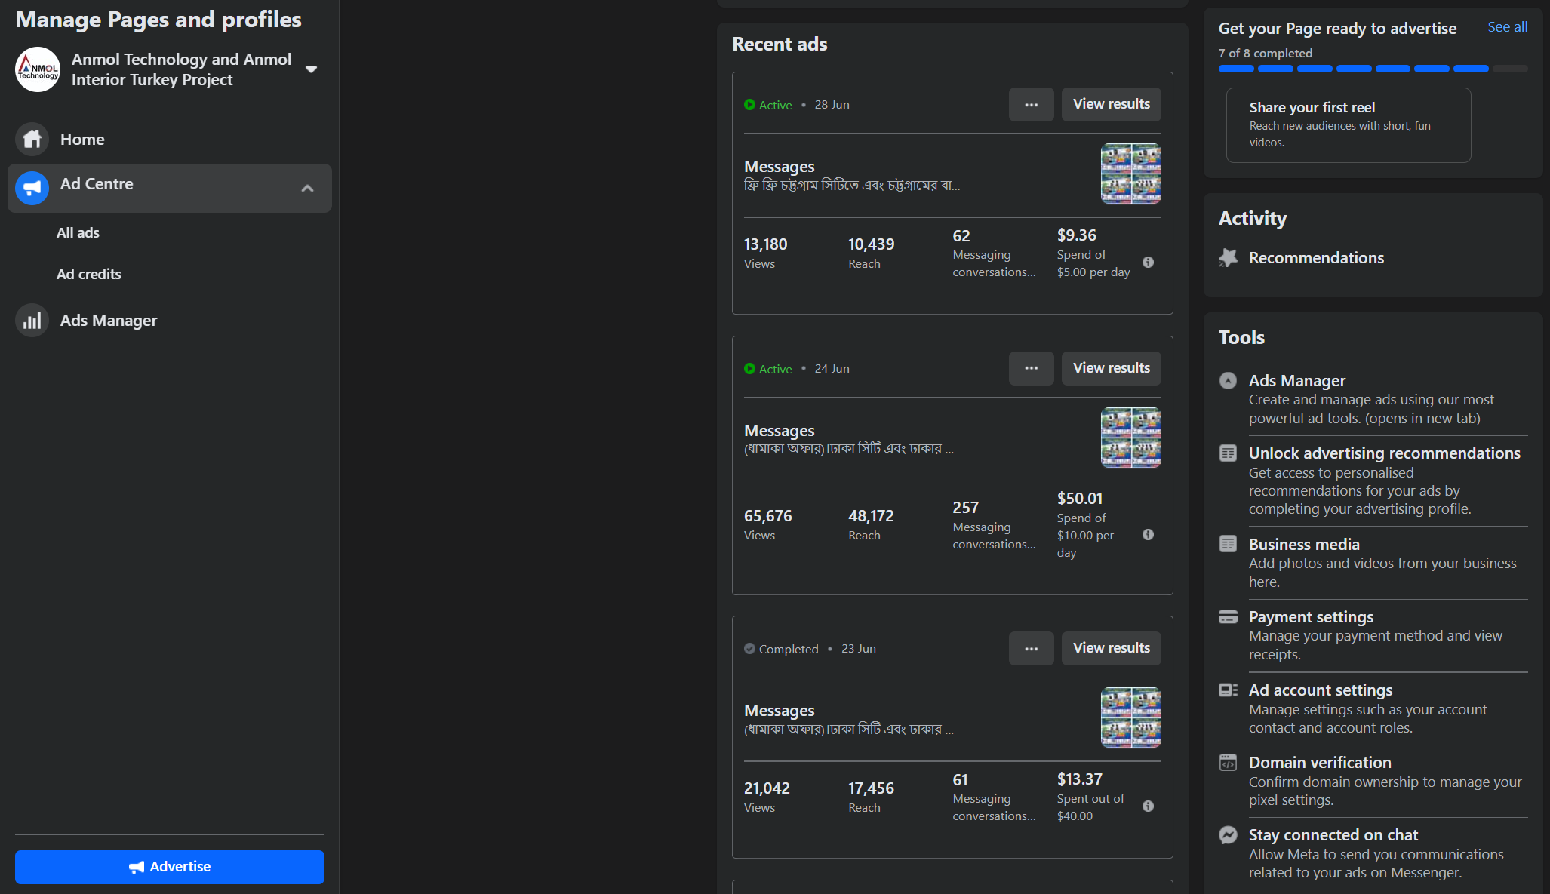Select Ad credits in sidebar
This screenshot has height=894, width=1550.
click(88, 275)
